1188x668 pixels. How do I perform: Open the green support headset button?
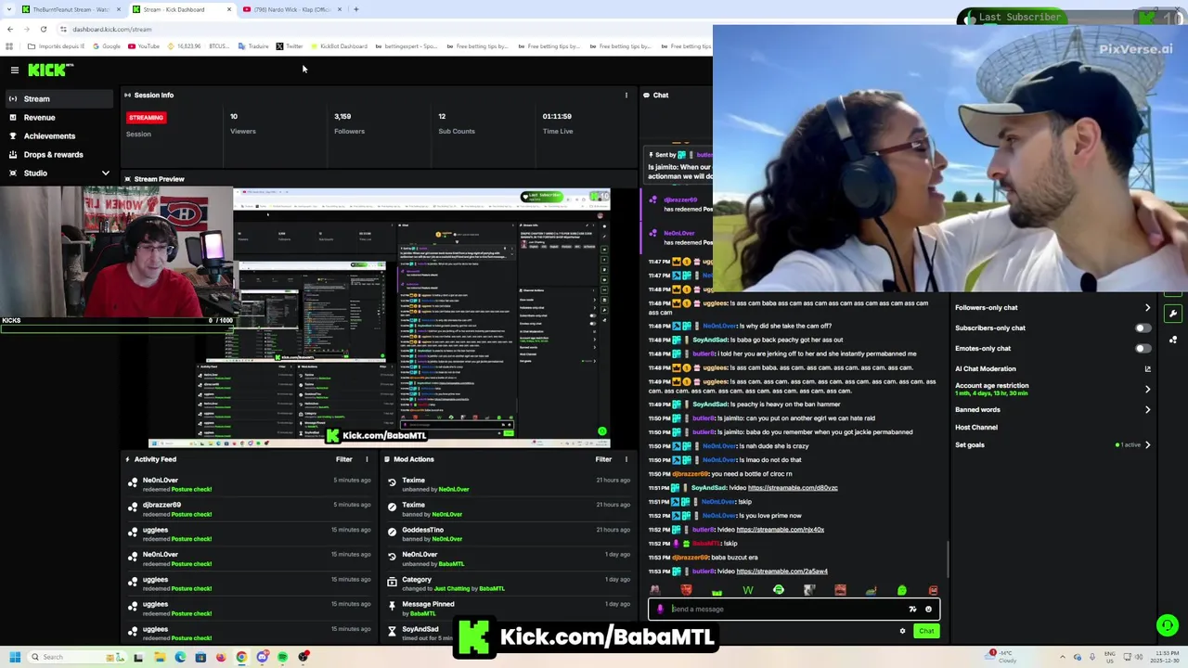[1167, 625]
